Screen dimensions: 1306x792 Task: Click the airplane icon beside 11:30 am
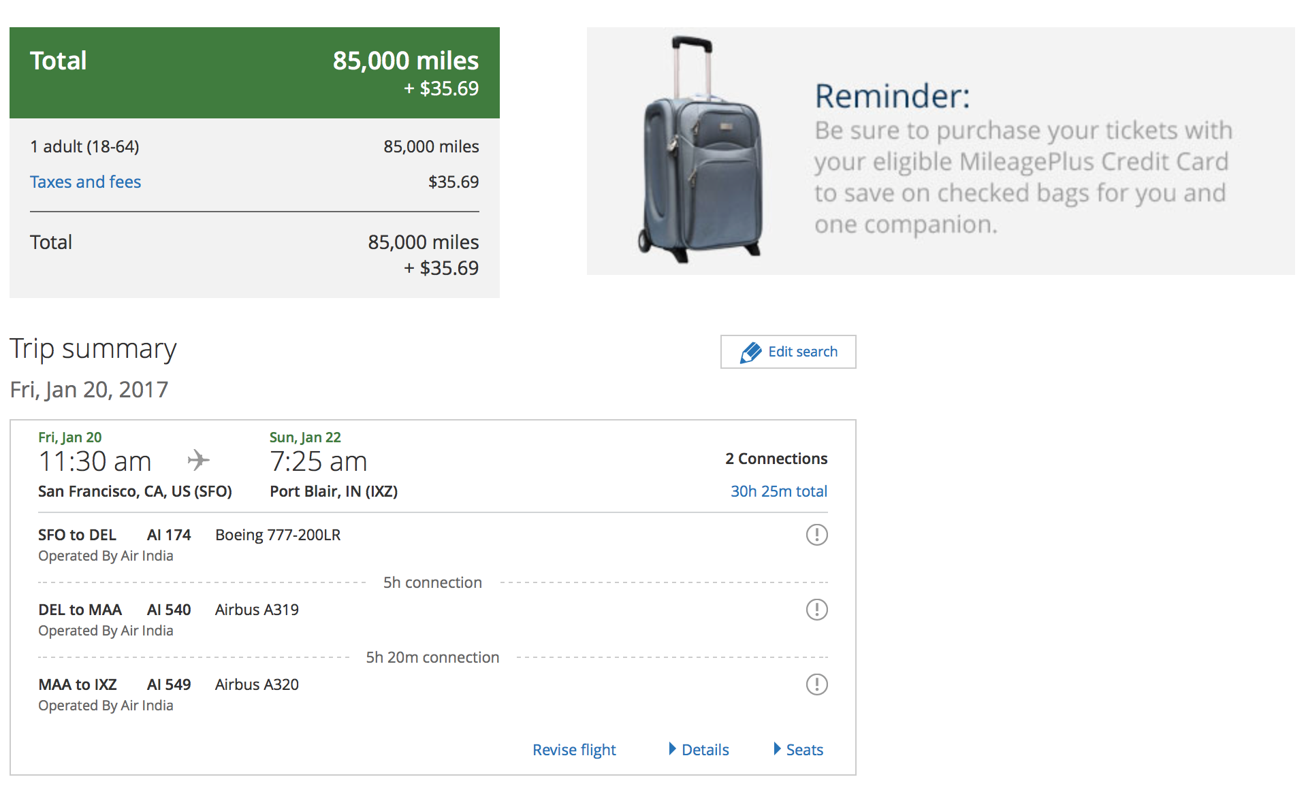[198, 461]
